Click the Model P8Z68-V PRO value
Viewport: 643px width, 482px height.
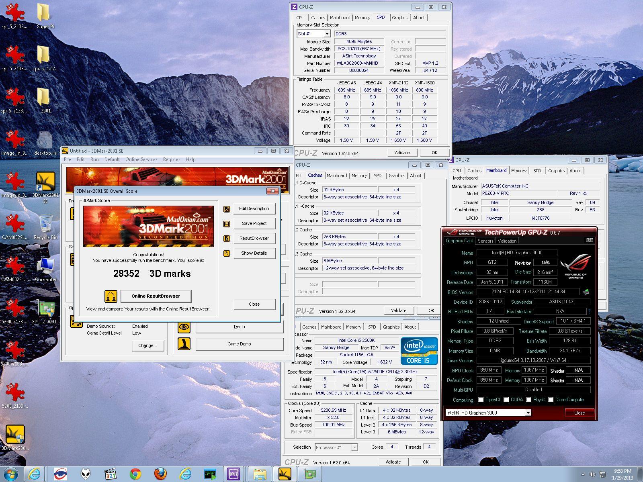coord(518,194)
